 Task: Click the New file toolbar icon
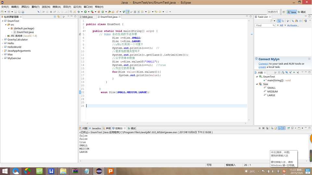point(2,12)
